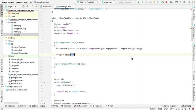
Task: Run the app with the green play icon
Action: coord(139,2)
